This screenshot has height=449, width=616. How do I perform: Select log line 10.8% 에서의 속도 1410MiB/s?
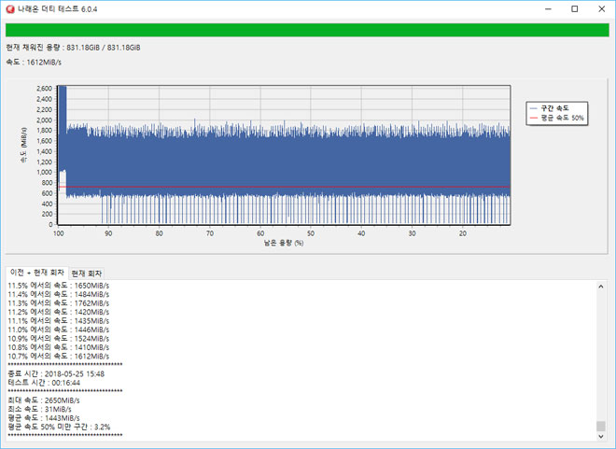59,347
